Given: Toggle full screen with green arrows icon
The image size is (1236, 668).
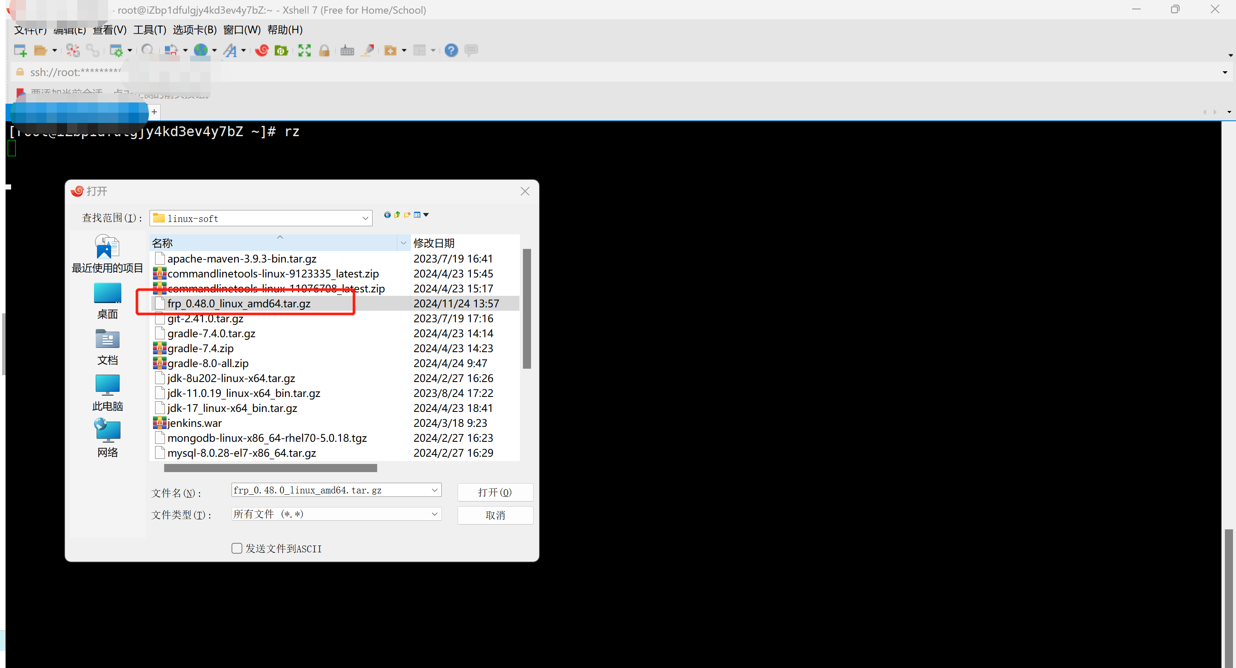Looking at the screenshot, I should pyautogui.click(x=304, y=50).
